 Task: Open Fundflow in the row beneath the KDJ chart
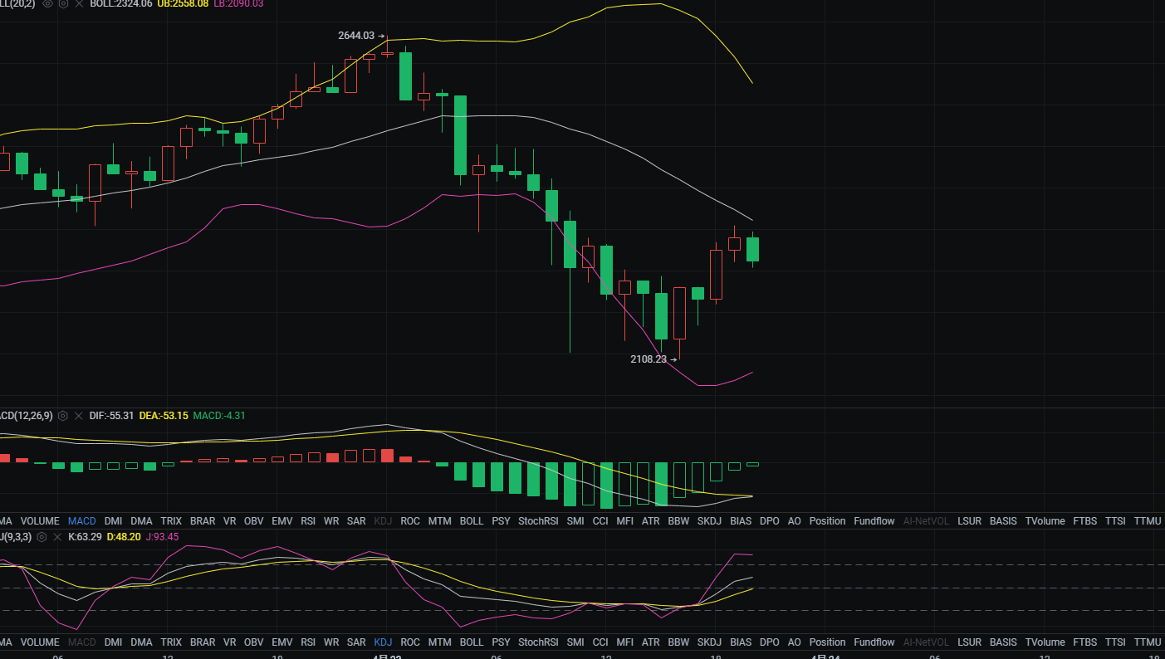pyautogui.click(x=874, y=642)
